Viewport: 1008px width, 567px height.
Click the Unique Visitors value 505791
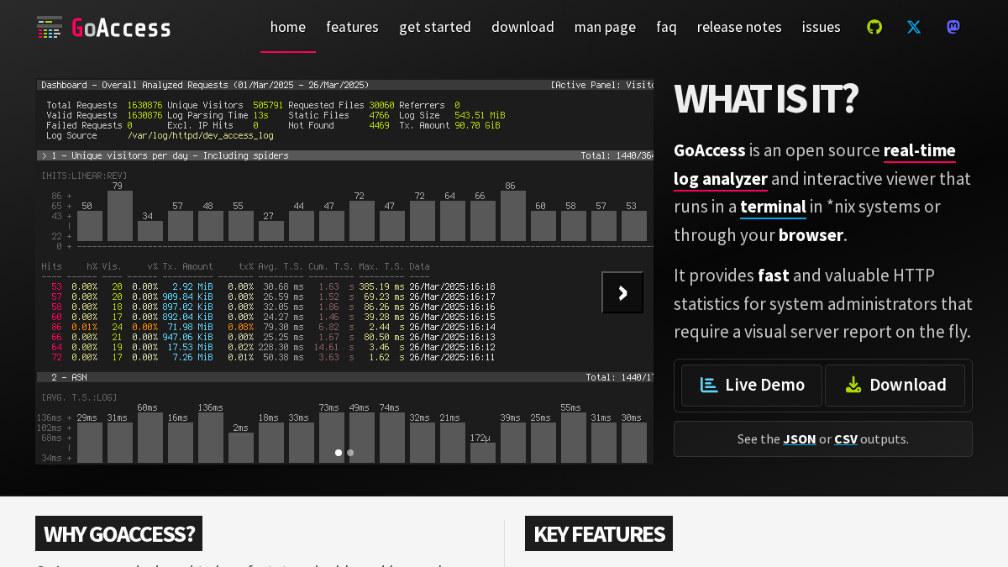(268, 105)
